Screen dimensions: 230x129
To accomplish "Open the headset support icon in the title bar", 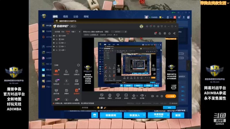I will pyautogui.click(x=147, y=26).
